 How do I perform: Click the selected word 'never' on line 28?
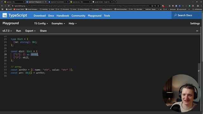(x=34, y=54)
